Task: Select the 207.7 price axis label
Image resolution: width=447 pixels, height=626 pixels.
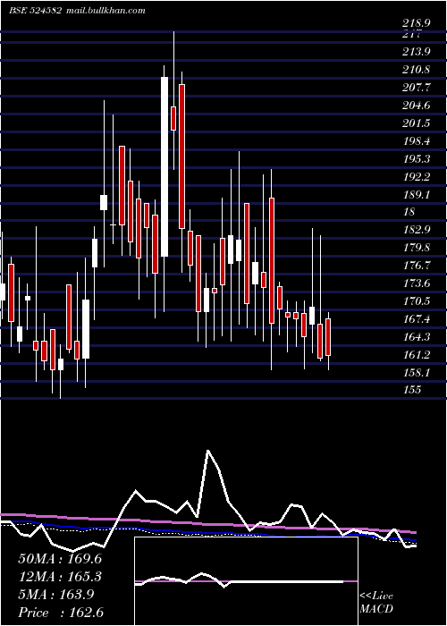Action: pos(417,88)
